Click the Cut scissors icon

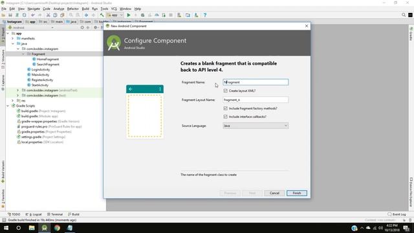tap(48, 15)
